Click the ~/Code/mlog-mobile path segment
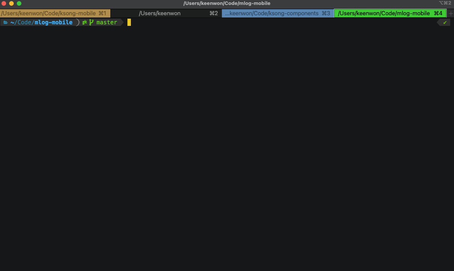This screenshot has width=454, height=271. (x=41, y=22)
